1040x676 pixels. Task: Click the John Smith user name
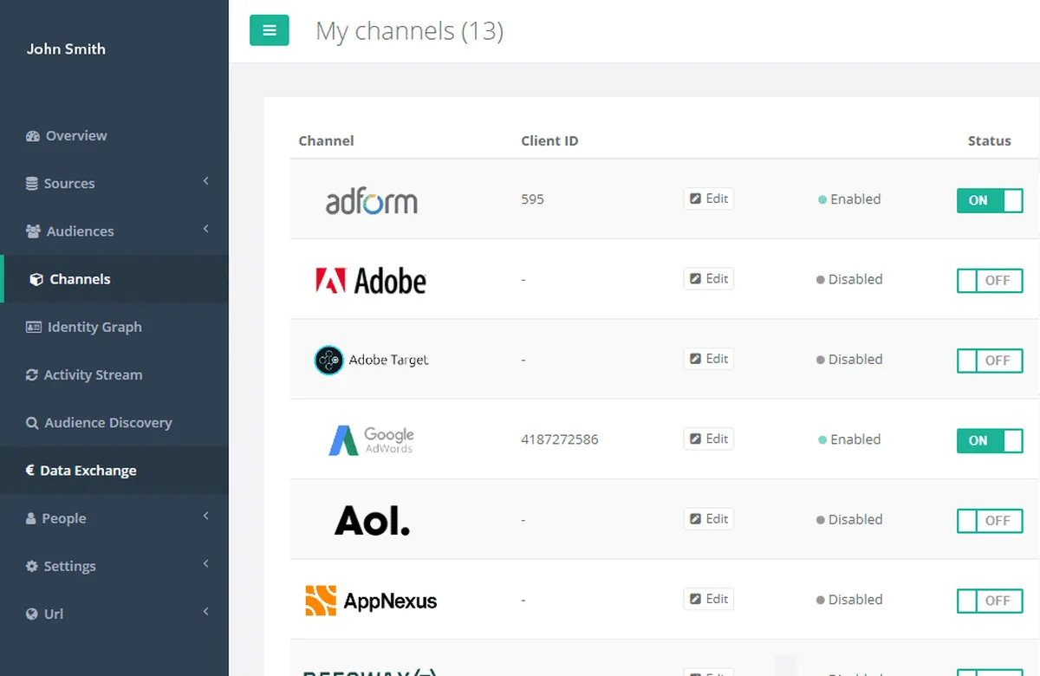pos(66,49)
